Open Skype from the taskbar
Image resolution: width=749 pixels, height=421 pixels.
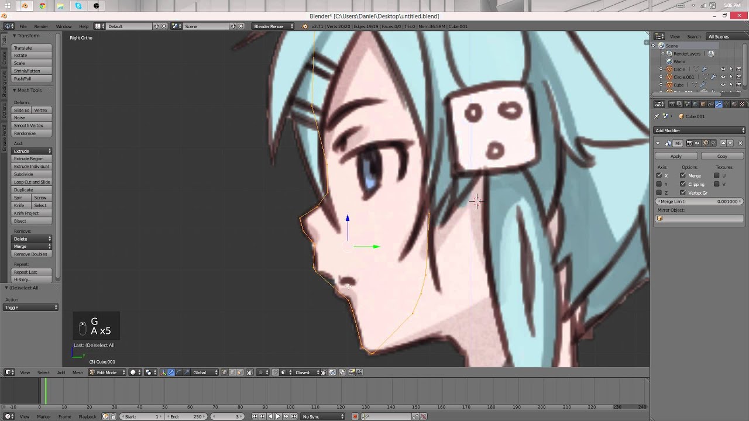[x=78, y=6]
